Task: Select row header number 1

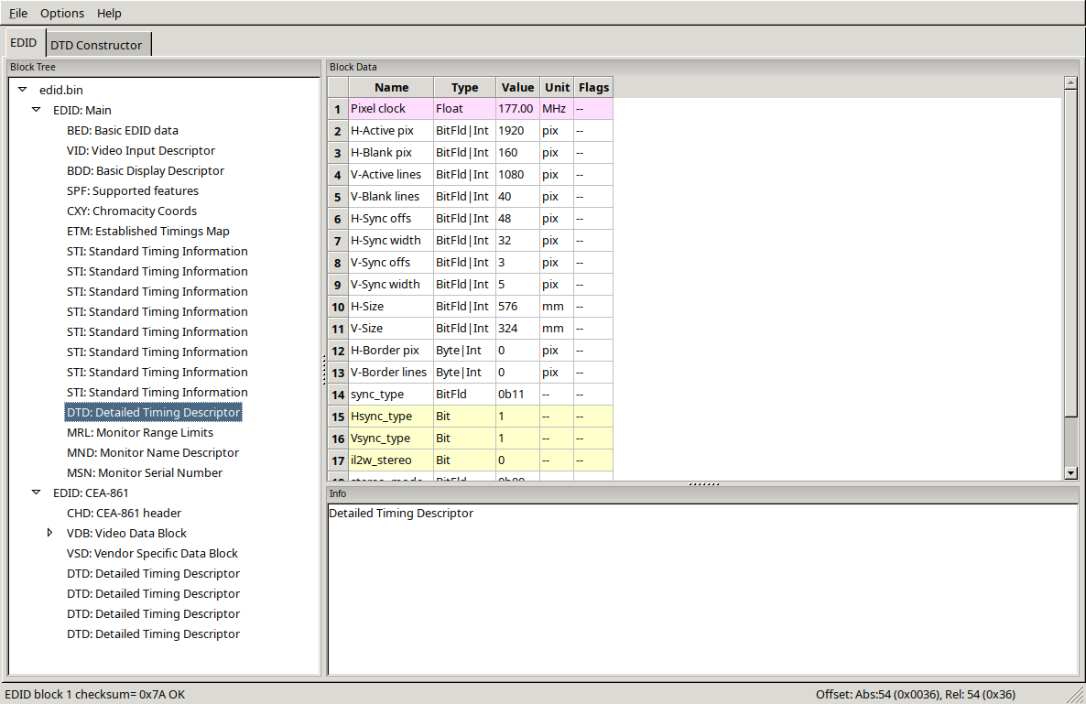Action: coord(338,109)
